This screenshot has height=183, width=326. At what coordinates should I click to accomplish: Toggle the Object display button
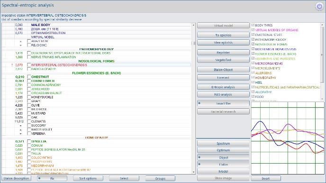click(223, 157)
